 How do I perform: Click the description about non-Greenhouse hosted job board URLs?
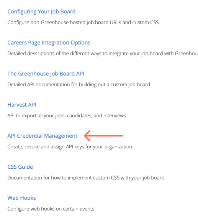pyautogui.click(x=83, y=23)
